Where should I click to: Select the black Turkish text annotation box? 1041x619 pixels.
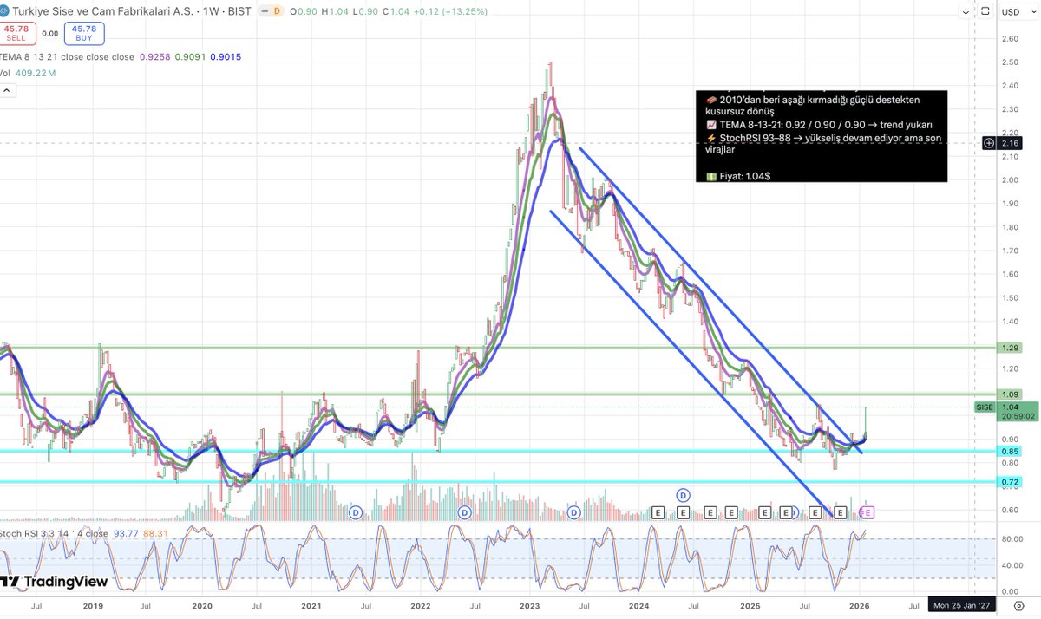(821, 136)
